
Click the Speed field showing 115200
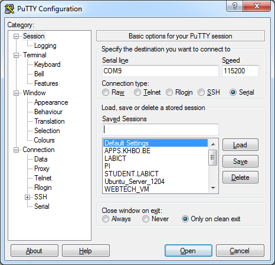pos(240,71)
